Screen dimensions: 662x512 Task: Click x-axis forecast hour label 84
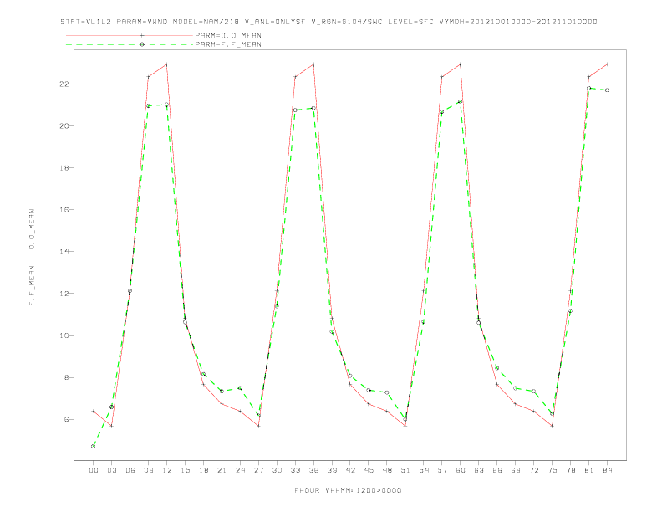[608, 470]
